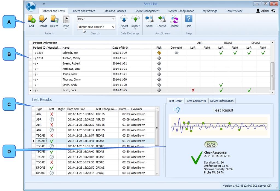Click the test results scrollbar thumb
The height and width of the screenshot is (191, 280).
click(157, 128)
